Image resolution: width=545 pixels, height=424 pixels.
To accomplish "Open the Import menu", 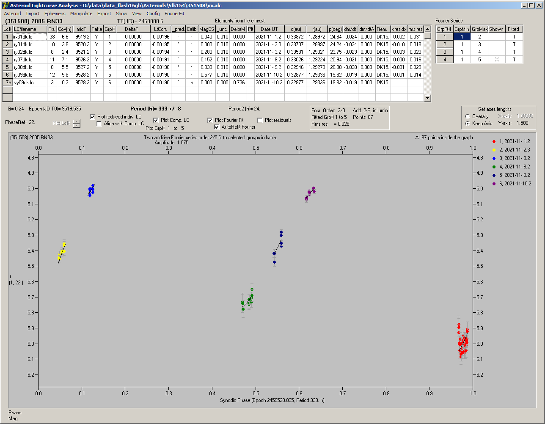I will (33, 14).
